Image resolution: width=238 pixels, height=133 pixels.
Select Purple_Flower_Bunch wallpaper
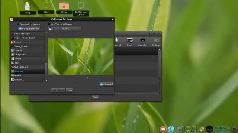point(28,38)
